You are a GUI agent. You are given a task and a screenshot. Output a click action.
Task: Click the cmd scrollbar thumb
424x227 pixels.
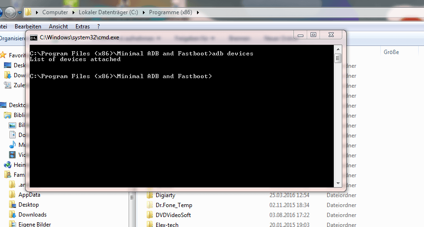[x=338, y=58]
